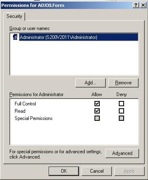Uncheck Allow for Full Control
The height and width of the screenshot is (180, 148).
tap(97, 104)
